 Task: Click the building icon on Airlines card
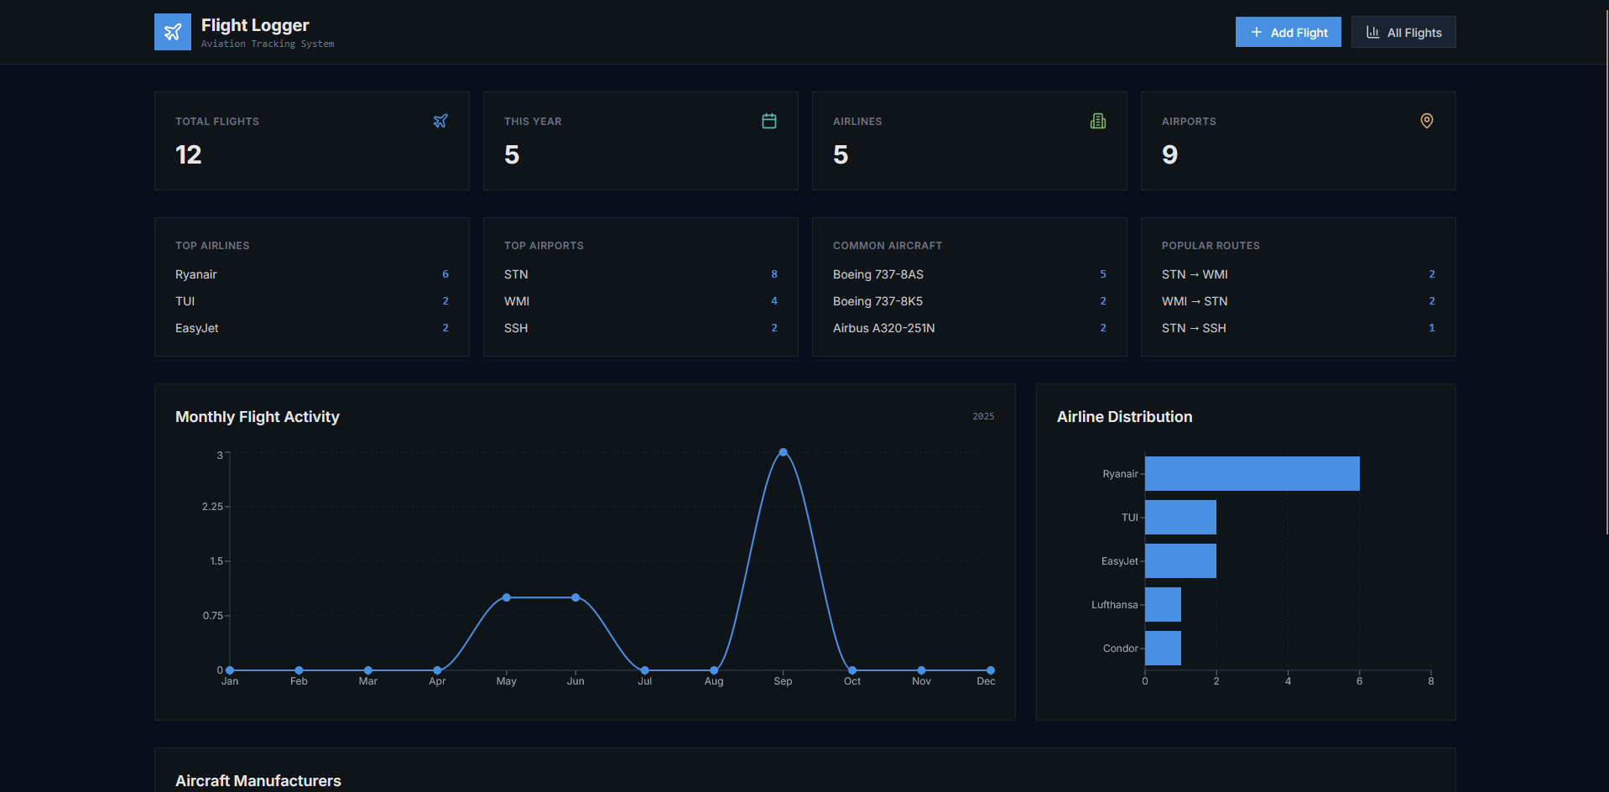coord(1097,121)
